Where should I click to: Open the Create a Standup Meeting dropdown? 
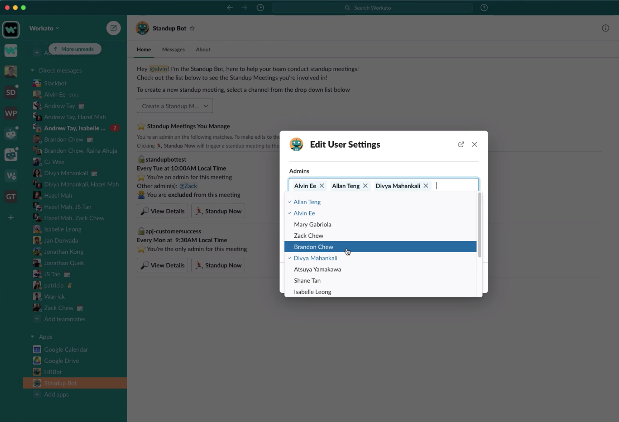[x=175, y=106]
